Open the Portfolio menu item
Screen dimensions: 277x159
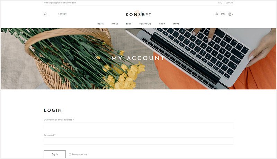tap(145, 24)
